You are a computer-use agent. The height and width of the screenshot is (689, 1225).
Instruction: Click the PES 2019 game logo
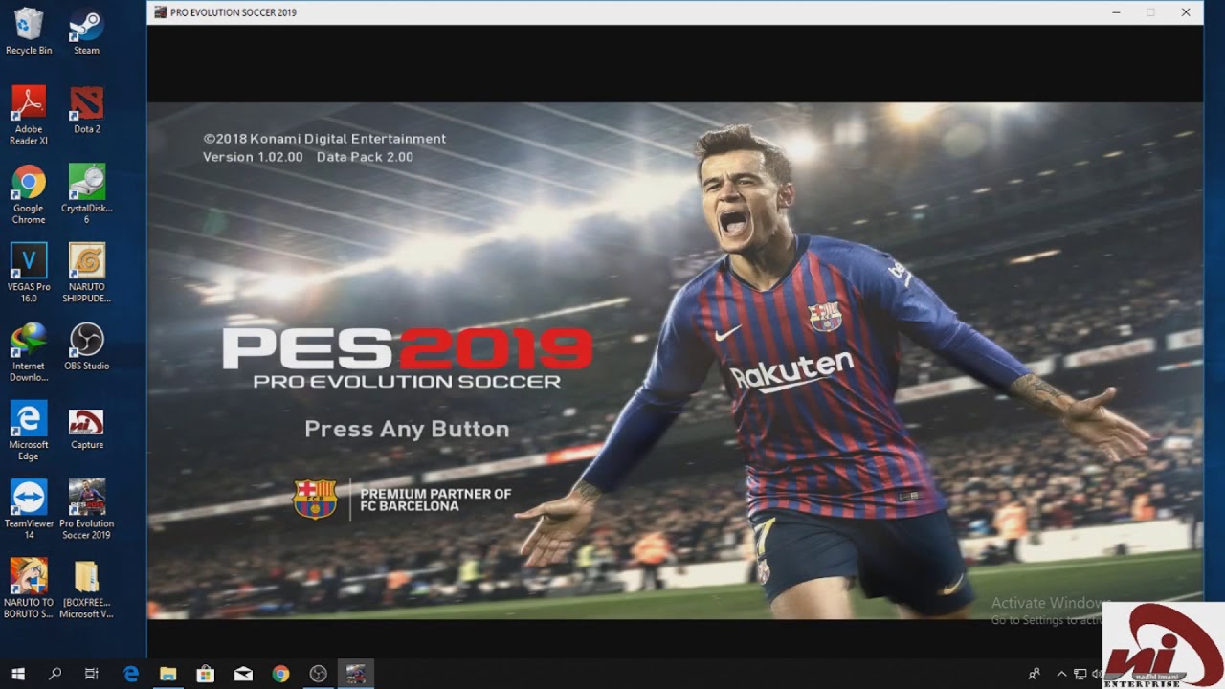point(408,358)
